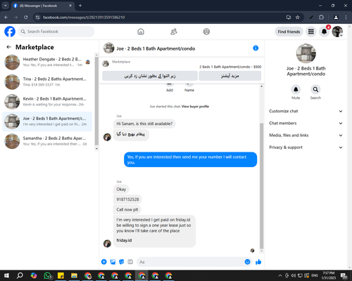352x281 pixels.
Task: Expand Media, files and links section
Action: coord(306,136)
